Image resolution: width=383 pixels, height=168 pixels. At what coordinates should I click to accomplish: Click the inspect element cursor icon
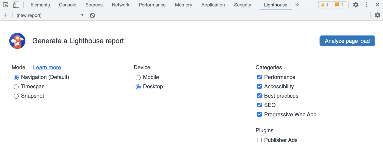point(6,5)
